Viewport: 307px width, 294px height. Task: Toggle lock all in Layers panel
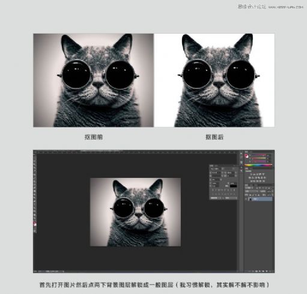(258, 195)
